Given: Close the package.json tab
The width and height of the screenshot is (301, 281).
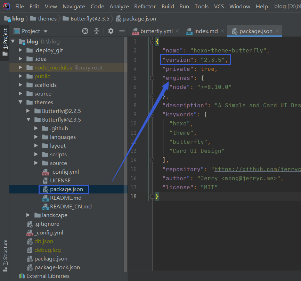Looking at the screenshot, I should pyautogui.click(x=277, y=31).
